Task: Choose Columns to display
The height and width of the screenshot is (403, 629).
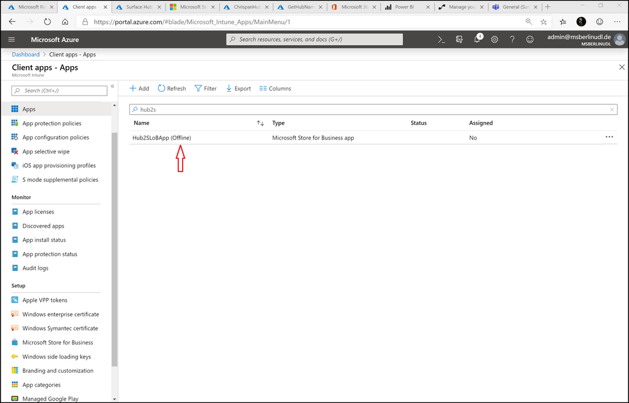Action: [275, 89]
